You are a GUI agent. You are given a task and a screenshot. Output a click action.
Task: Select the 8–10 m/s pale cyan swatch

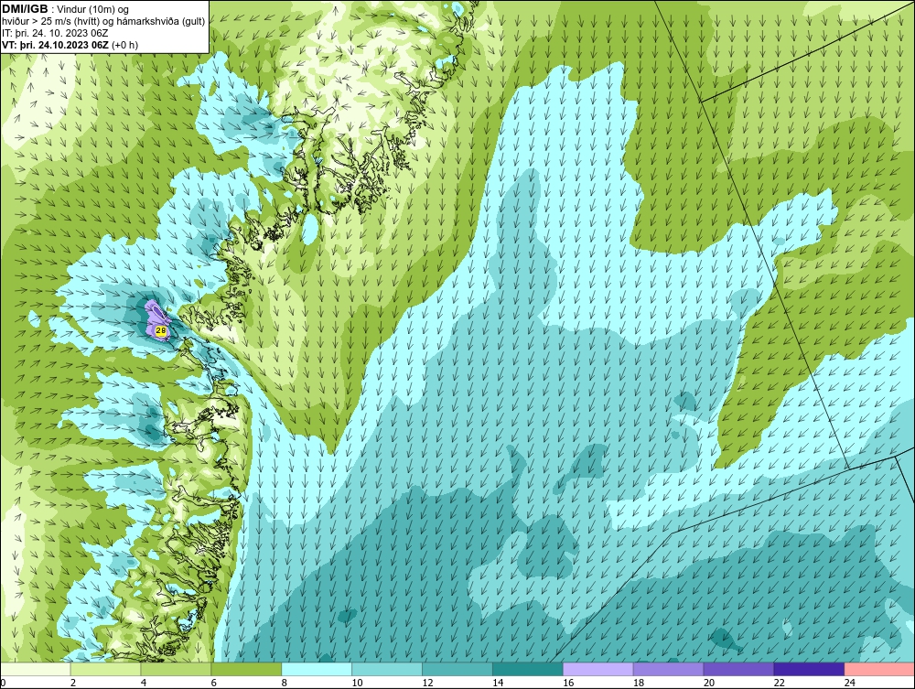click(317, 669)
